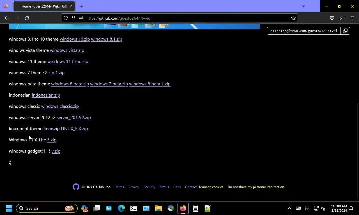Click Manage cookies in footer

(211, 187)
